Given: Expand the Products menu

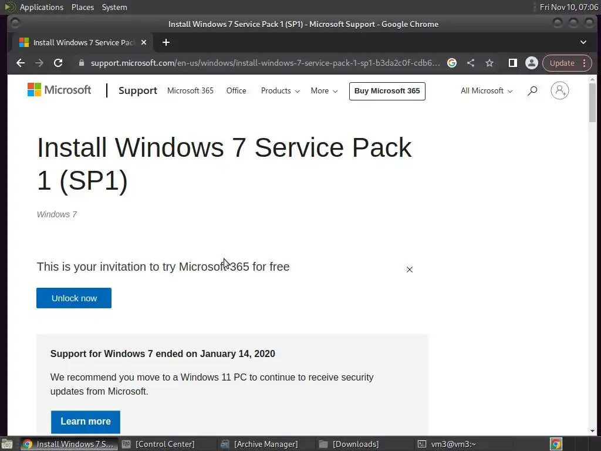Looking at the screenshot, I should point(280,91).
